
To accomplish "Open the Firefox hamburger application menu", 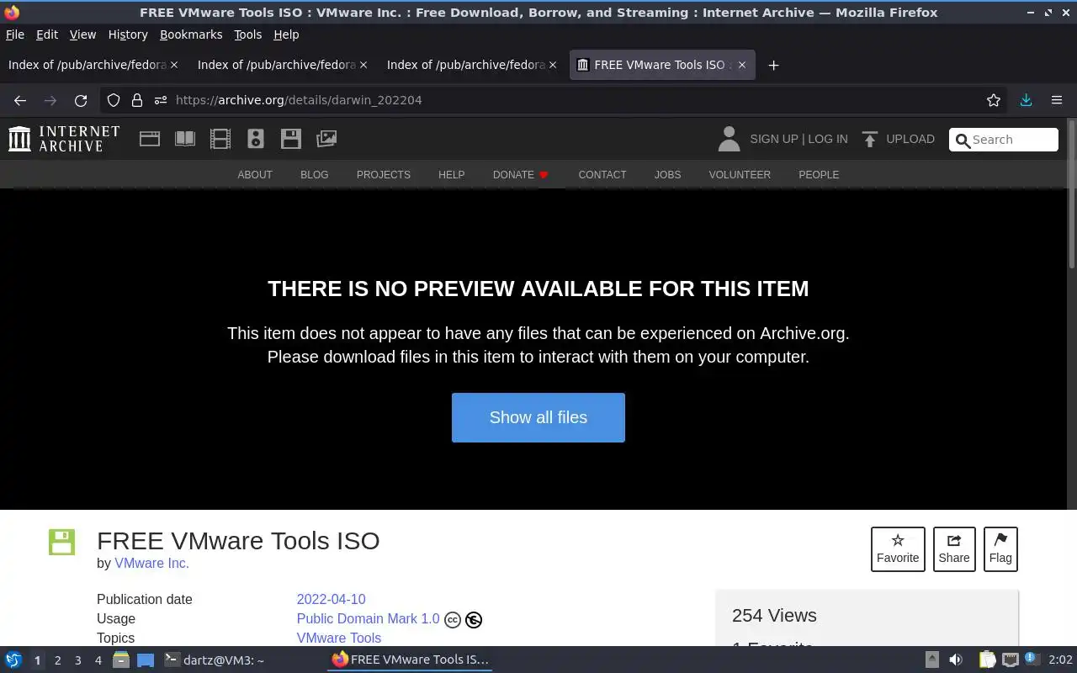I will tap(1057, 100).
